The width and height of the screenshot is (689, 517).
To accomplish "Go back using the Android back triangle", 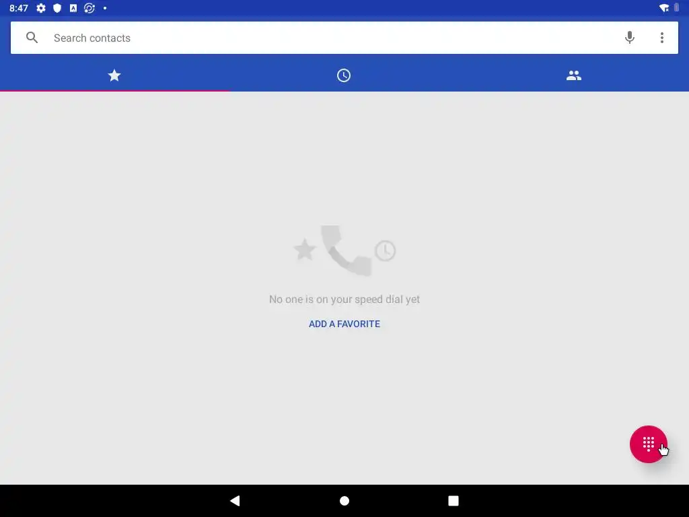I will 235,501.
